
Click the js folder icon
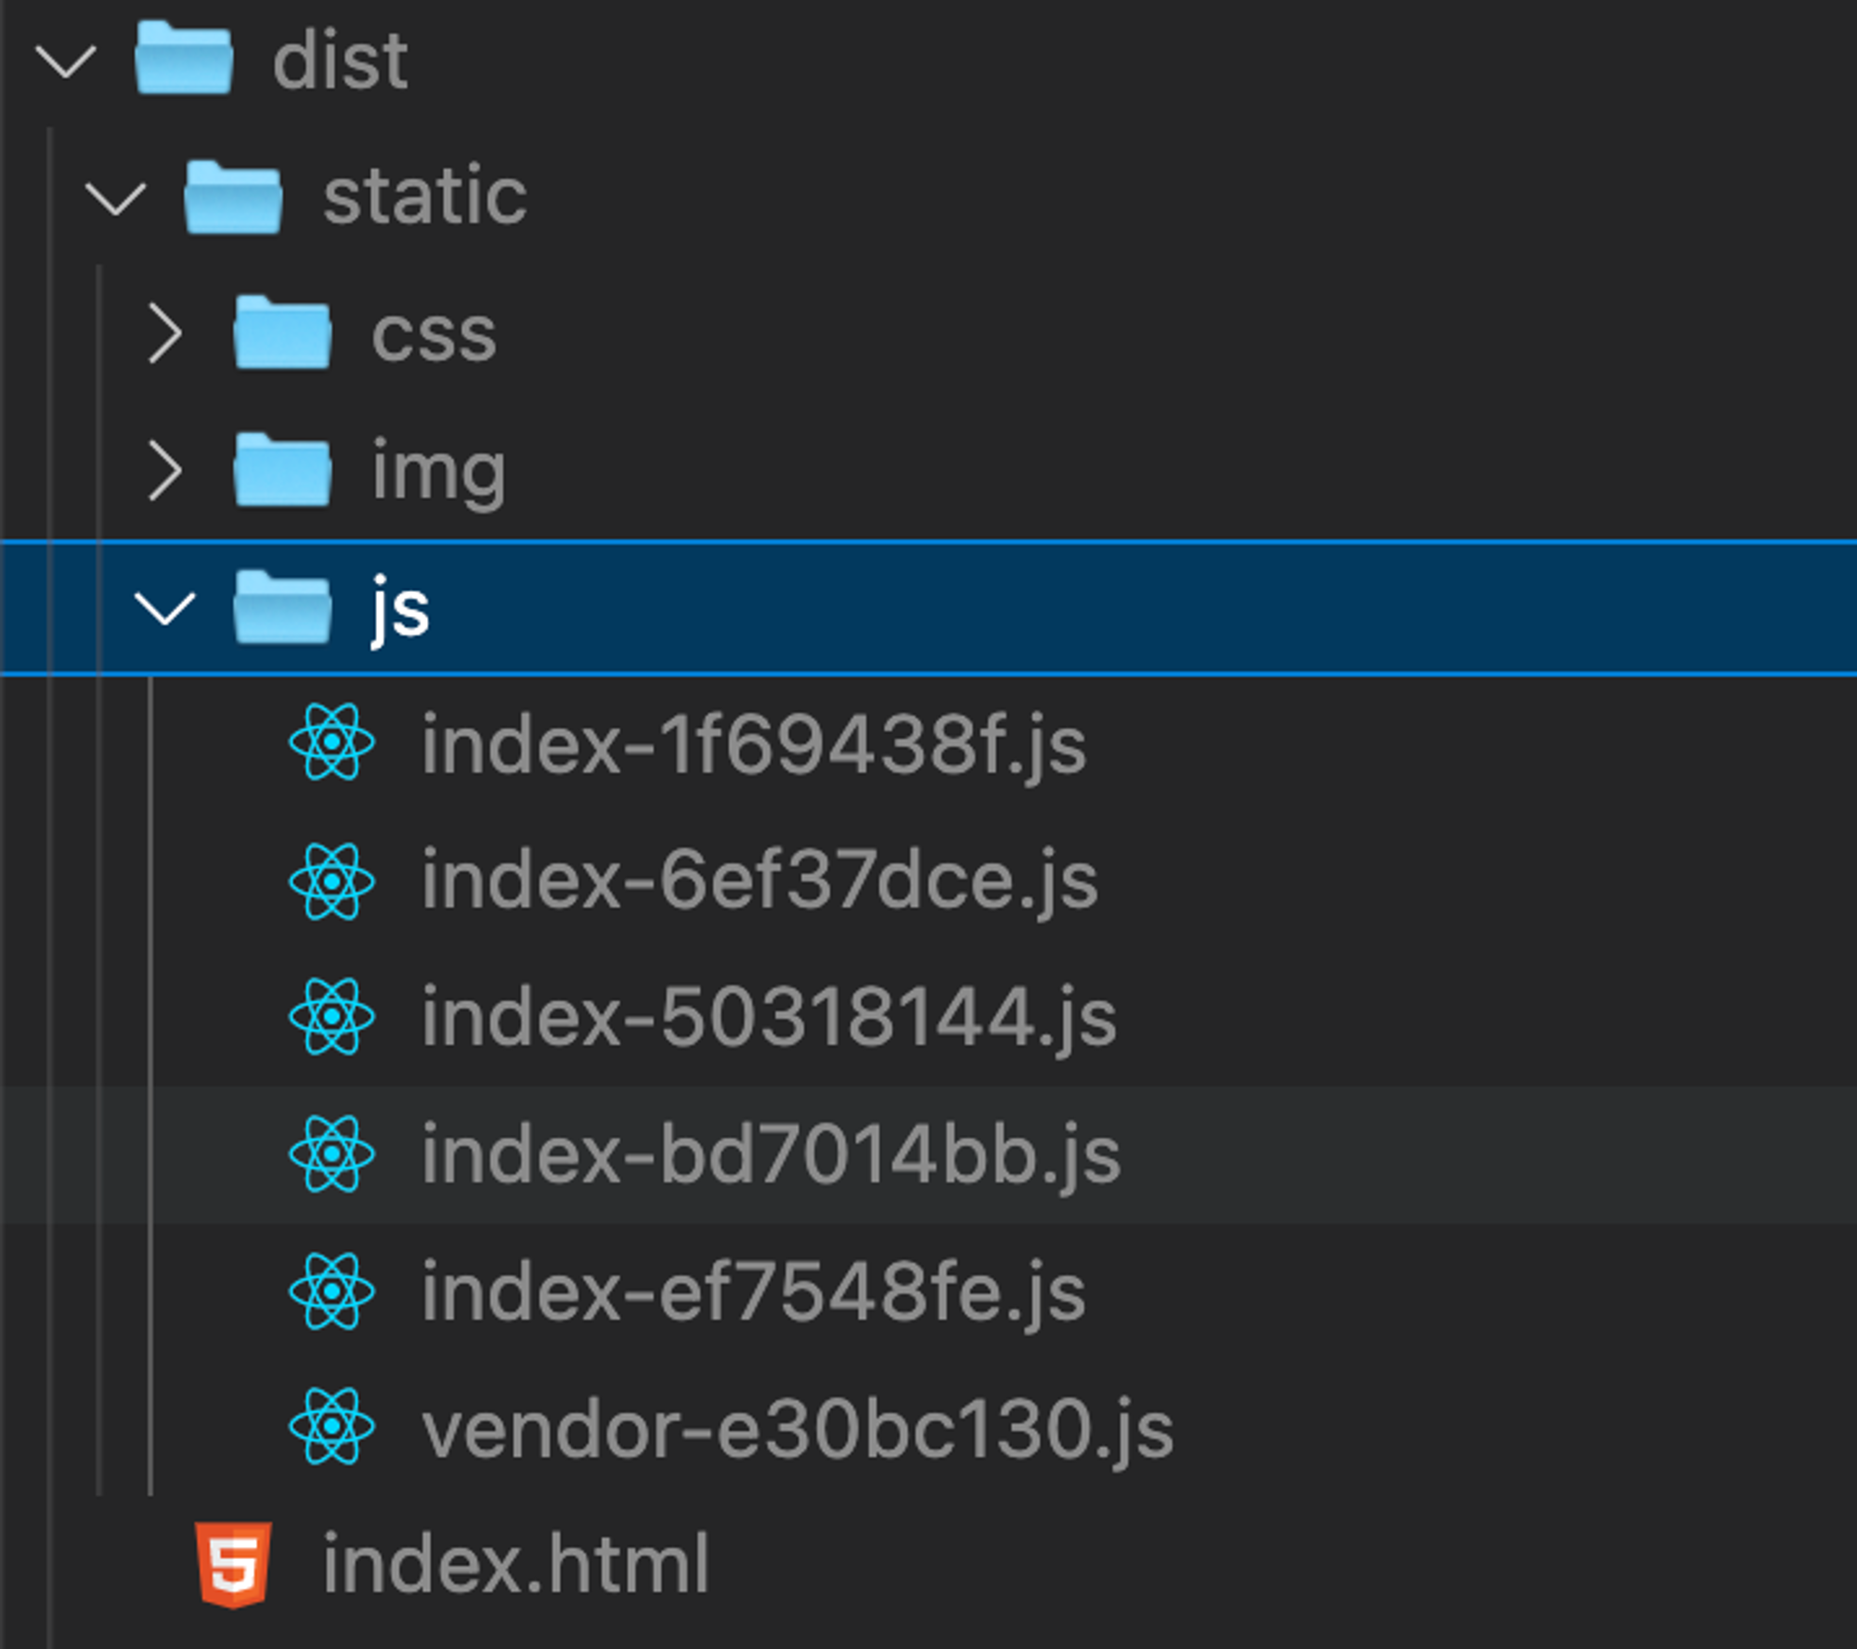click(x=282, y=607)
